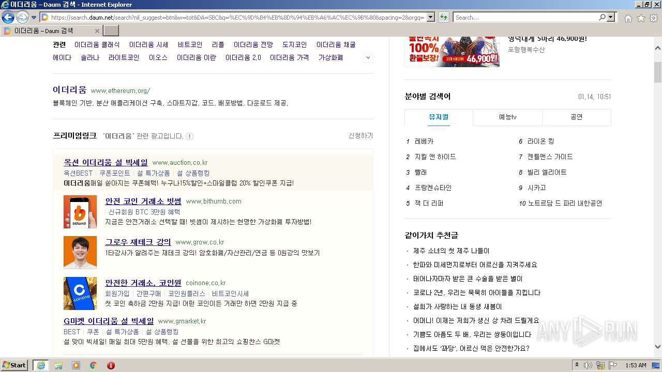This screenshot has width=662, height=372.
Task: Open ranked keyword 라이온 킹
Action: (x=540, y=141)
